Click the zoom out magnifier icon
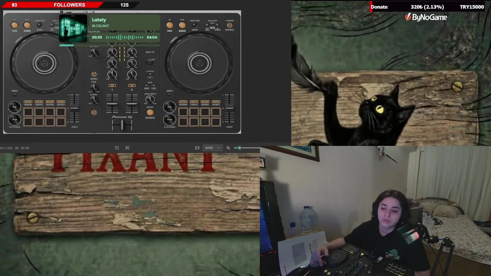The width and height of the screenshot is (491, 276). (228, 148)
